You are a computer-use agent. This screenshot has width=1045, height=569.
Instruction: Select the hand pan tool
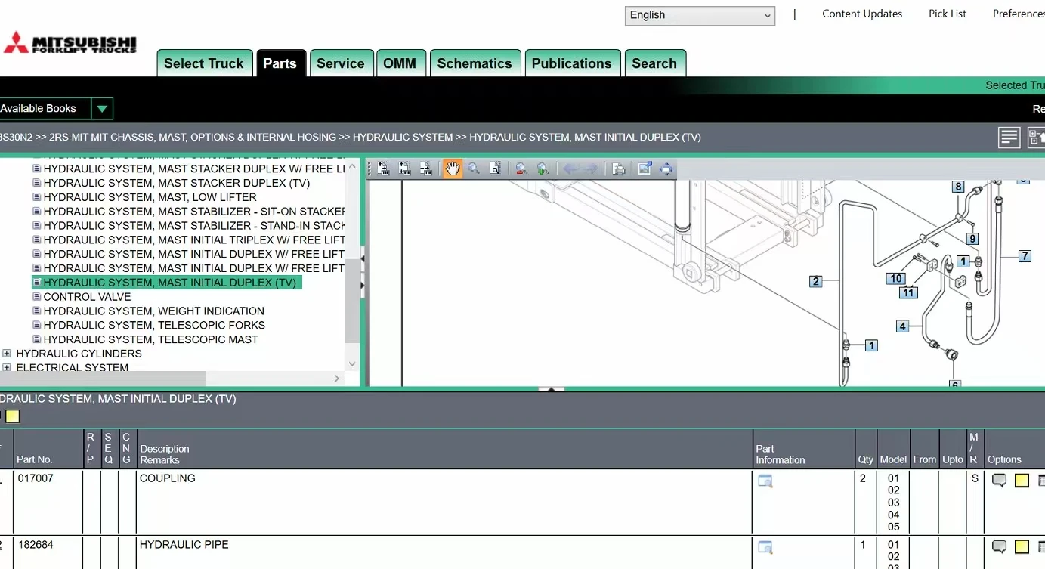[452, 169]
